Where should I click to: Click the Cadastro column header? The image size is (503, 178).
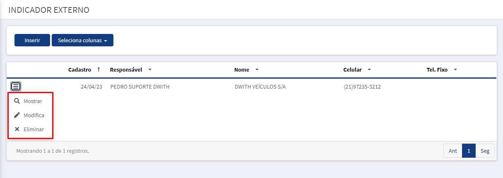coord(79,70)
